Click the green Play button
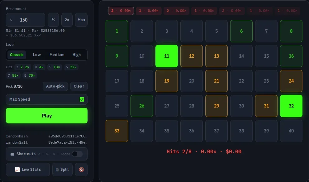 (47, 116)
